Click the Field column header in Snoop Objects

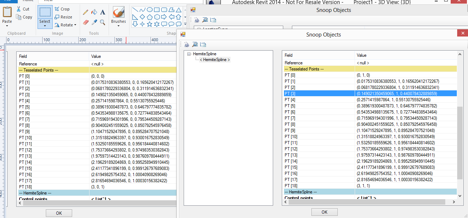coord(319,55)
